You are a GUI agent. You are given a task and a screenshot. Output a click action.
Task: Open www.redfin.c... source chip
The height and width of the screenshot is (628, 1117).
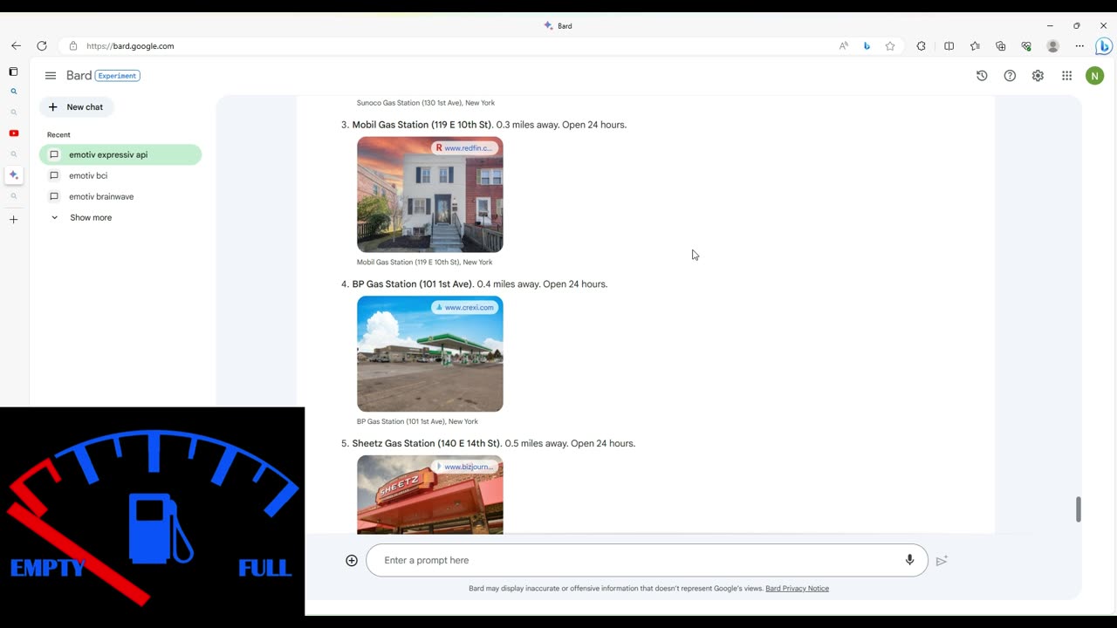[464, 148]
